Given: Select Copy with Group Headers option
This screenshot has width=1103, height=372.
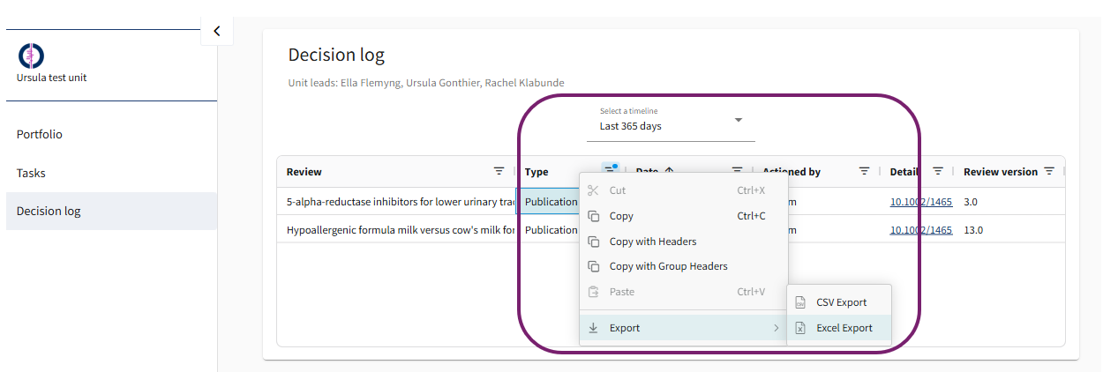Looking at the screenshot, I should pos(668,266).
